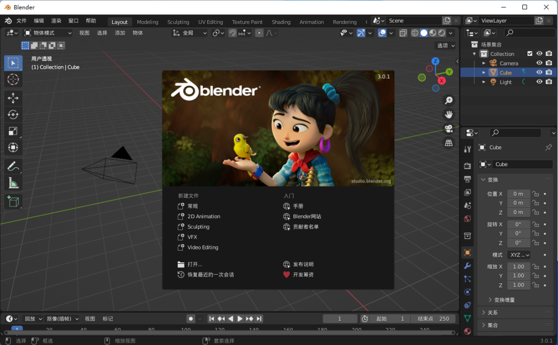Open the File menu
Screen dimensions: 558x345
[22, 21]
